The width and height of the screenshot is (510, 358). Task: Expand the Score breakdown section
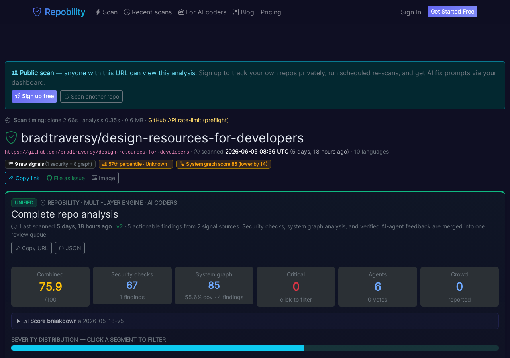coord(255,321)
